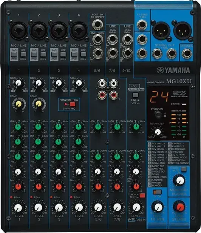This screenshot has height=233, width=201.
Task: Click channel 1 GAIN knob
Action: click(19, 83)
